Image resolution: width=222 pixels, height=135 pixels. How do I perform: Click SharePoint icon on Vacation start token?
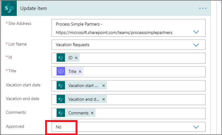[x=61, y=85]
